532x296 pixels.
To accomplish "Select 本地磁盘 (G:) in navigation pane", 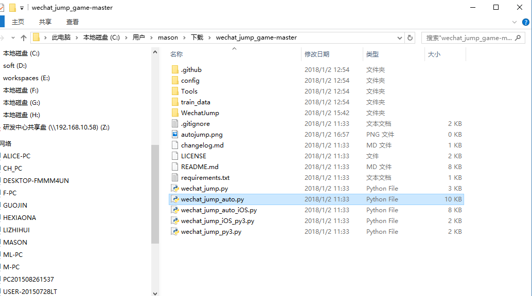I will tap(22, 103).
